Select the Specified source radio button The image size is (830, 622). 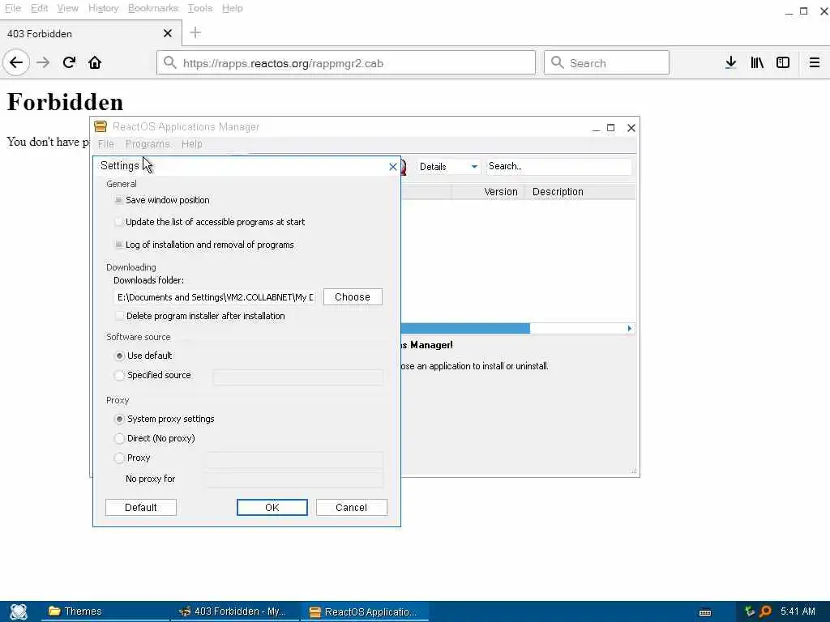pyautogui.click(x=120, y=376)
